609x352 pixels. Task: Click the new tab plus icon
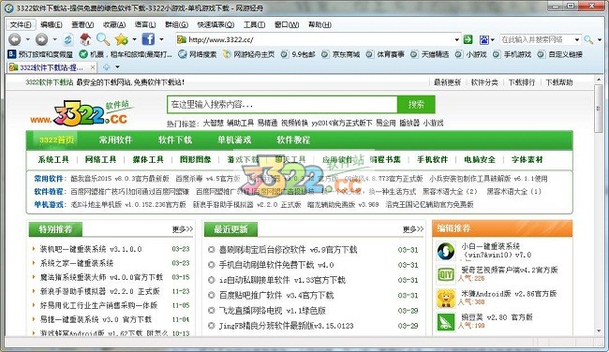tap(107, 67)
